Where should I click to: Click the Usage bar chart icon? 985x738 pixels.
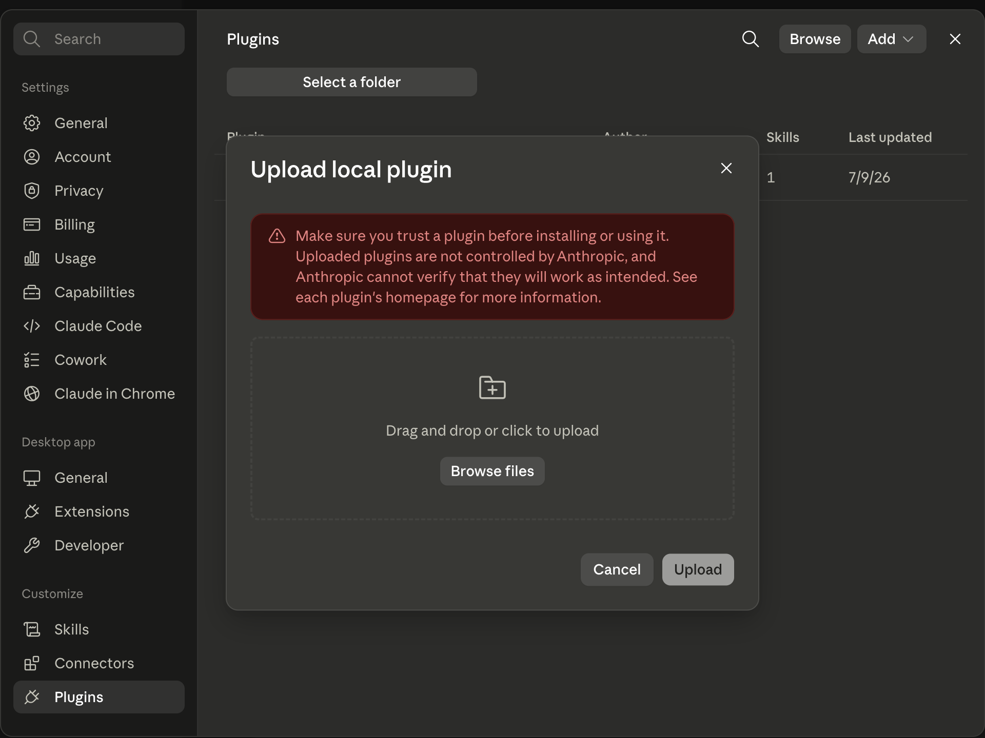click(32, 258)
